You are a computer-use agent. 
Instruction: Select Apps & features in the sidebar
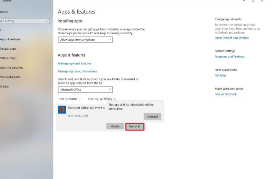[x=10, y=39]
